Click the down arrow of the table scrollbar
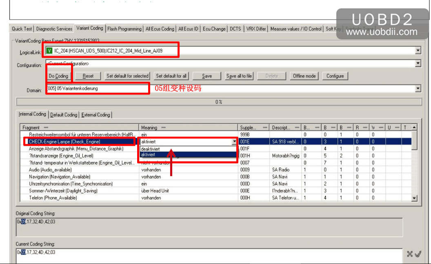 point(414,198)
